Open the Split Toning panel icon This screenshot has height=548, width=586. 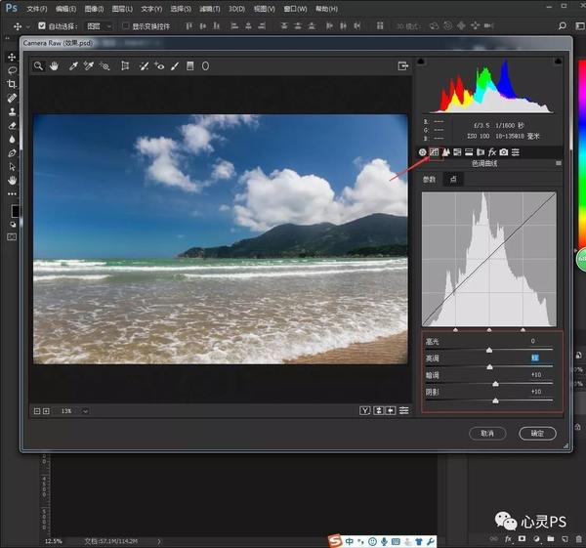(x=469, y=152)
